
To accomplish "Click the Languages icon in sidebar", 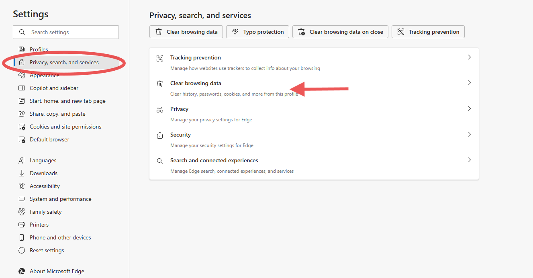I will click(x=22, y=160).
